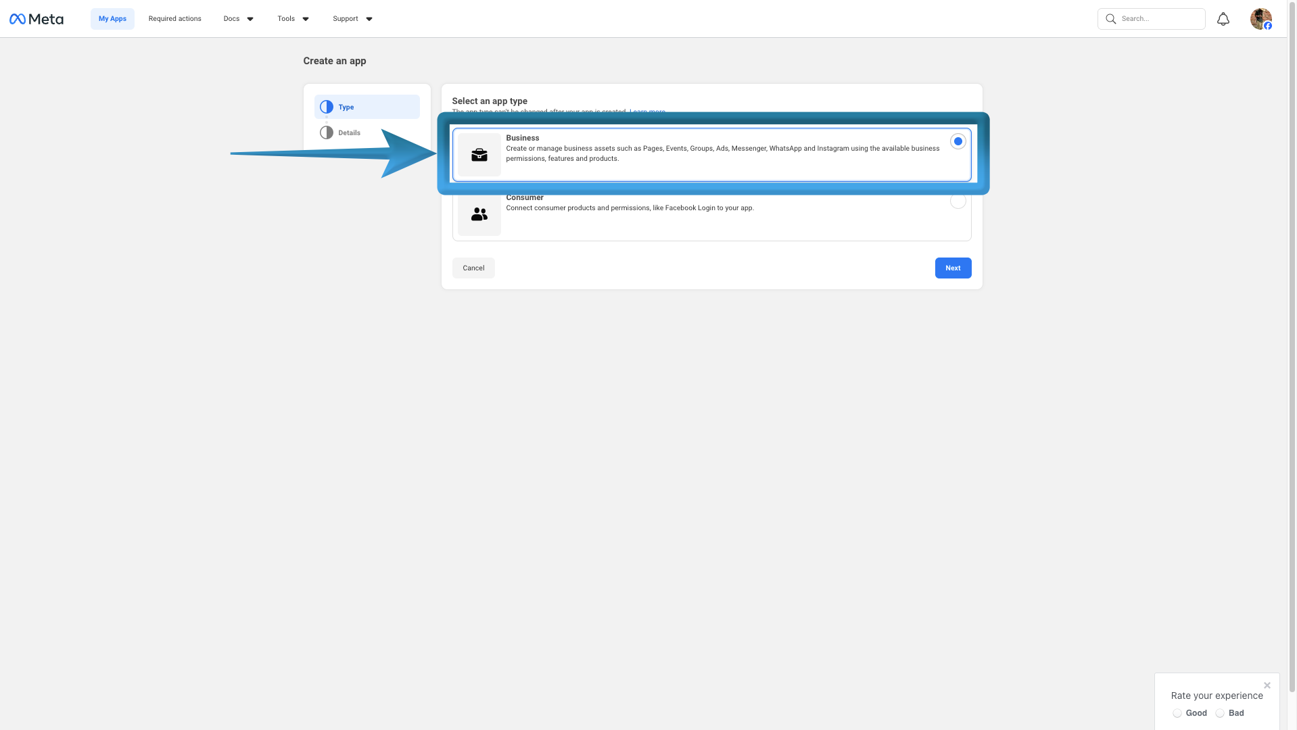Expand the Support dropdown menu
1297x730 pixels.
(x=352, y=19)
